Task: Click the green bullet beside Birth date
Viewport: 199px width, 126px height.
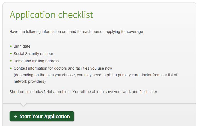Action: coord(11,46)
